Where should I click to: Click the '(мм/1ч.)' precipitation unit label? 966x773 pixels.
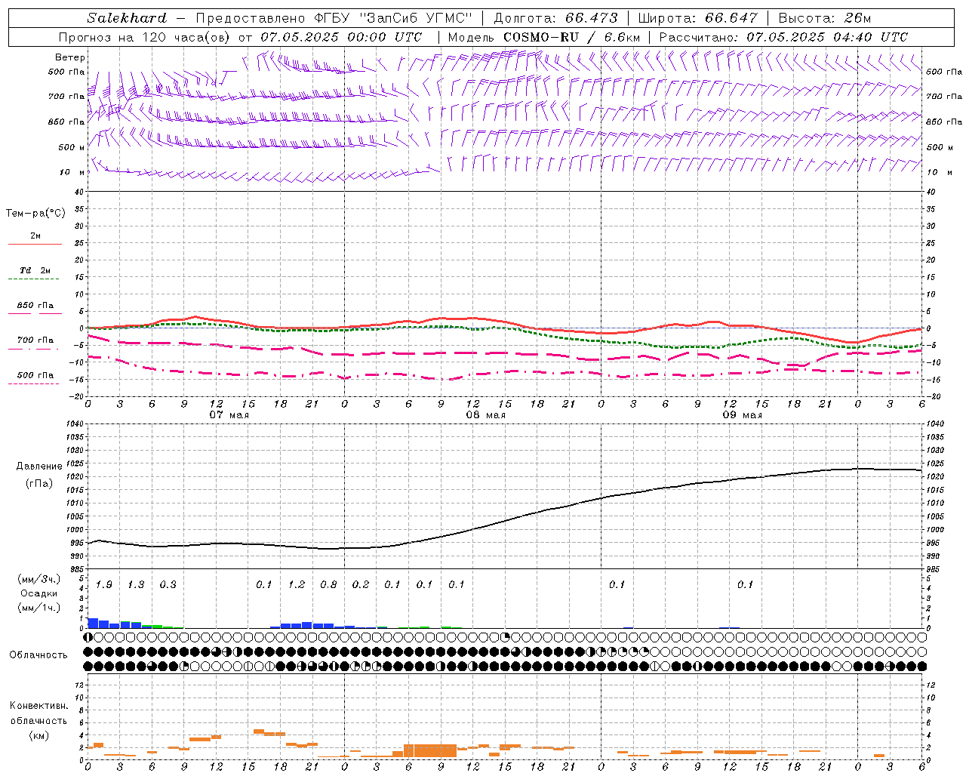[39, 608]
